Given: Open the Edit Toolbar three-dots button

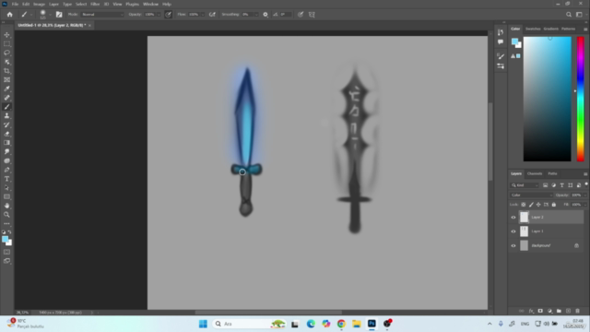Looking at the screenshot, I should (6, 223).
